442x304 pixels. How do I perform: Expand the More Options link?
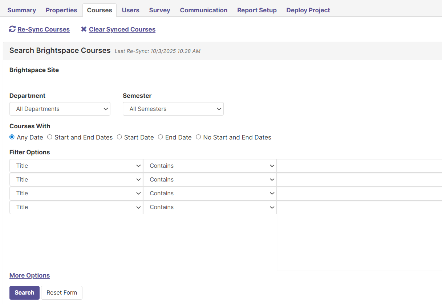click(x=29, y=275)
